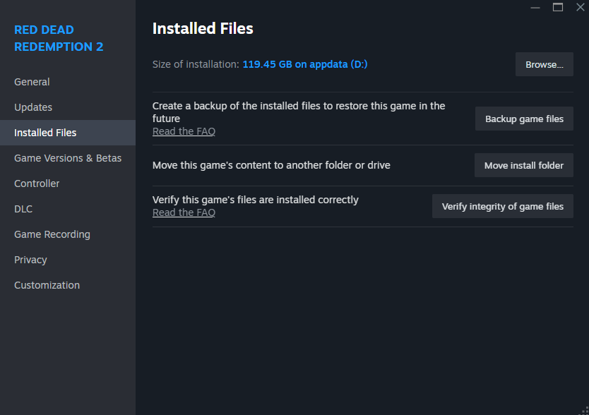Go to Controller settings

click(x=37, y=184)
